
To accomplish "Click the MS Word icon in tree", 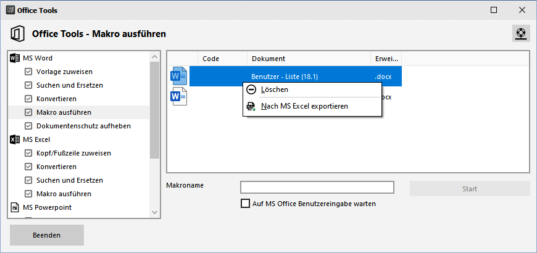I will point(15,58).
